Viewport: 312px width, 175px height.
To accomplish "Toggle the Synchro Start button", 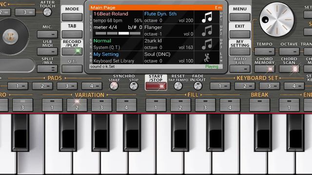I will [x=114, y=86].
